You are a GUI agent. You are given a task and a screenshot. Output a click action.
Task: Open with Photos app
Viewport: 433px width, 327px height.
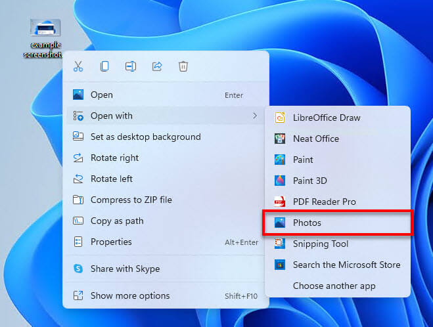[338, 223]
